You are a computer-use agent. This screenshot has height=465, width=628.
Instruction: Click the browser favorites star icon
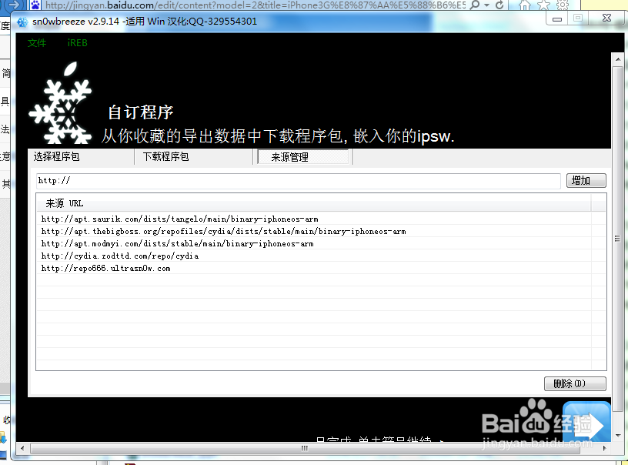(x=543, y=5)
